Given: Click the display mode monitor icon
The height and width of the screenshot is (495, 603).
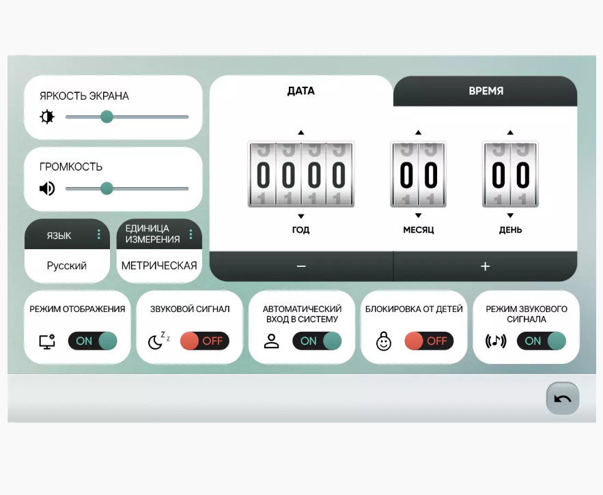Looking at the screenshot, I should [48, 341].
